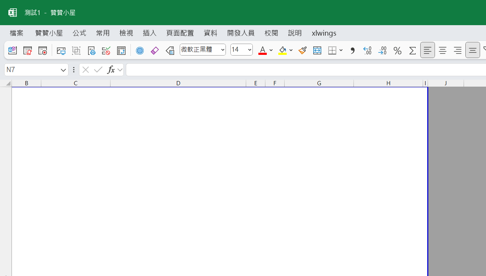Apply percent style format
The height and width of the screenshot is (276, 486).
click(x=398, y=51)
